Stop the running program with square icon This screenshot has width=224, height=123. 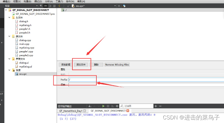pos(108,106)
